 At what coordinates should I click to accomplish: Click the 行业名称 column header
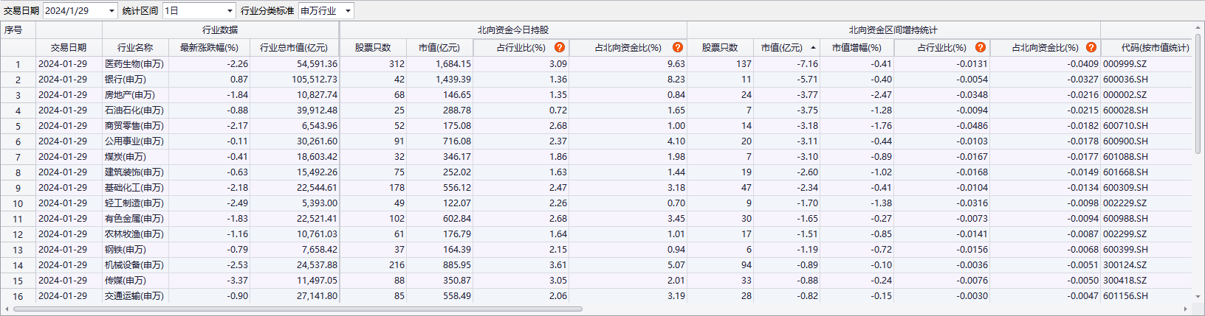[x=135, y=48]
